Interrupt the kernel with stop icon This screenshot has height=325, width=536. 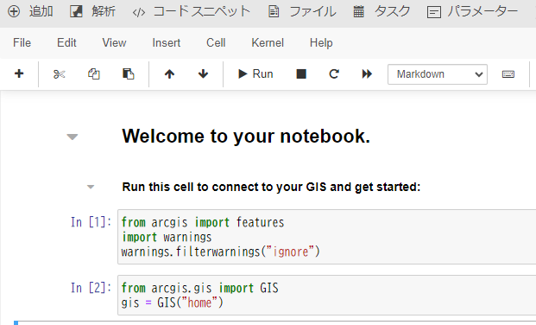(x=301, y=74)
